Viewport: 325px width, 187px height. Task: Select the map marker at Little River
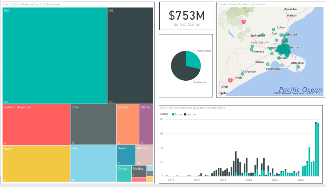298,67
